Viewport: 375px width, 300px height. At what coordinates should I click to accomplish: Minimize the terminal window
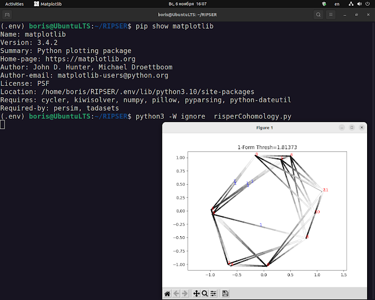pyautogui.click(x=345, y=15)
